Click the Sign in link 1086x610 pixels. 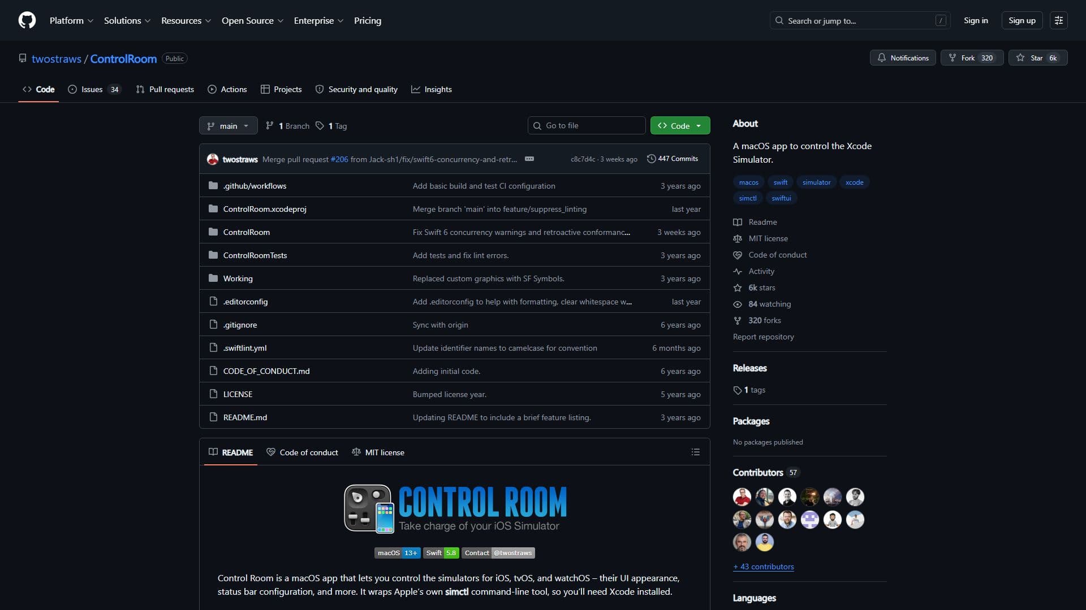[x=976, y=20]
